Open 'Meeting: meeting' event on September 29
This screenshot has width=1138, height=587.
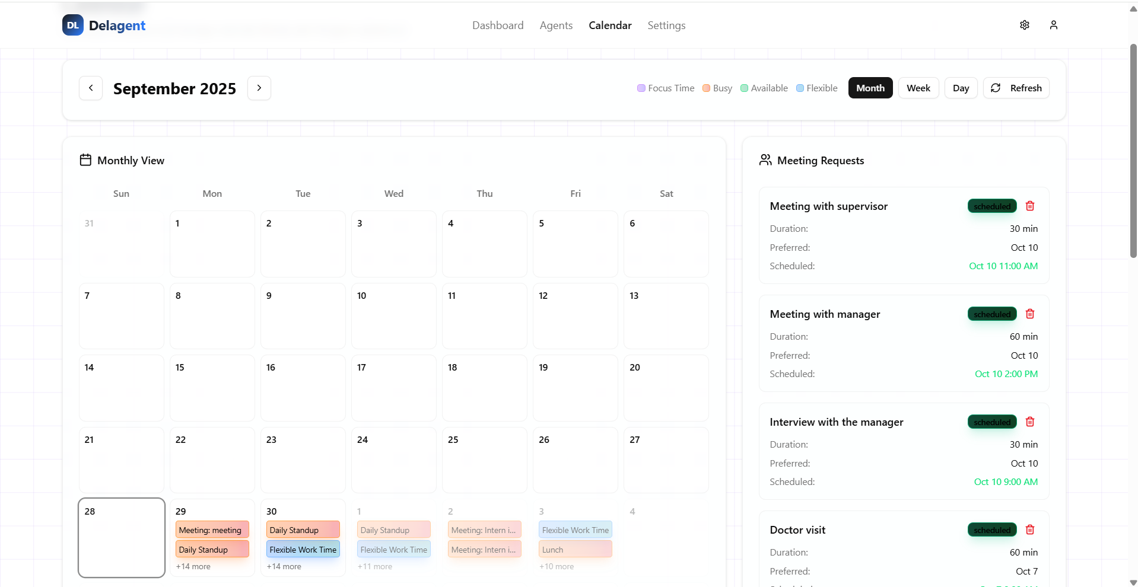212,529
